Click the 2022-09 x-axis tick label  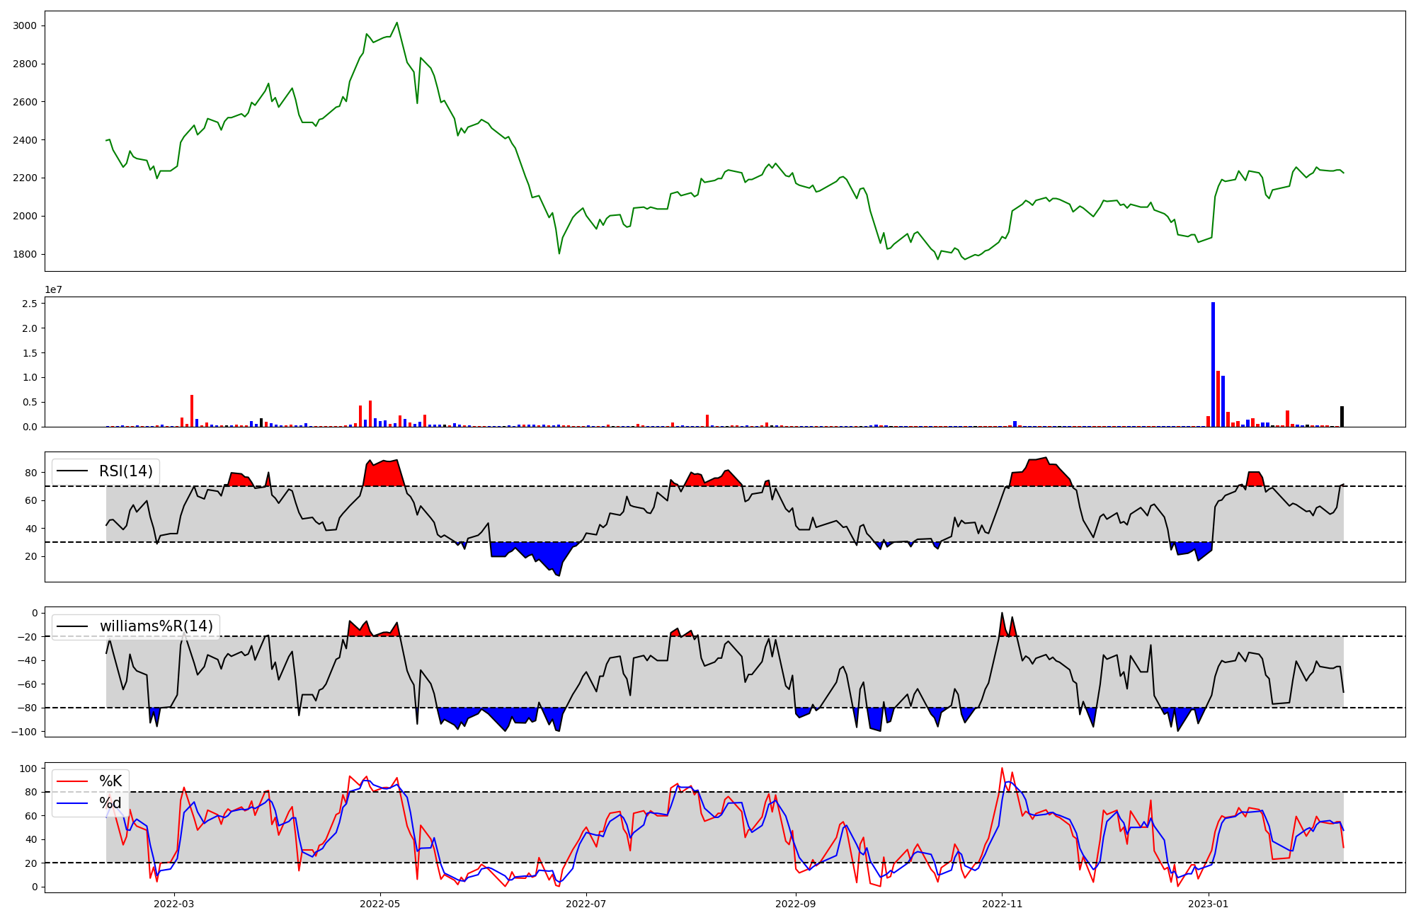[796, 904]
